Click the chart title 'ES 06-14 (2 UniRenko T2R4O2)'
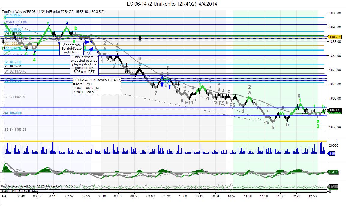This screenshot has height=206, width=346. (x=172, y=4)
